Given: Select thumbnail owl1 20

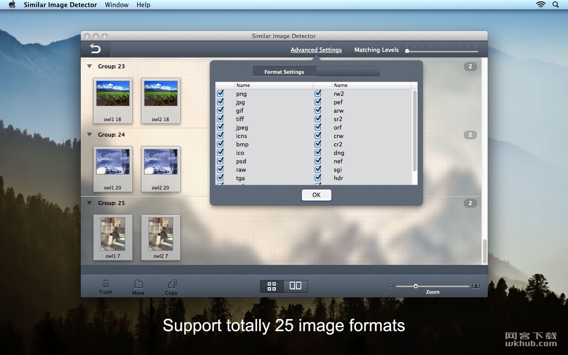Looking at the screenshot, I should [x=113, y=169].
